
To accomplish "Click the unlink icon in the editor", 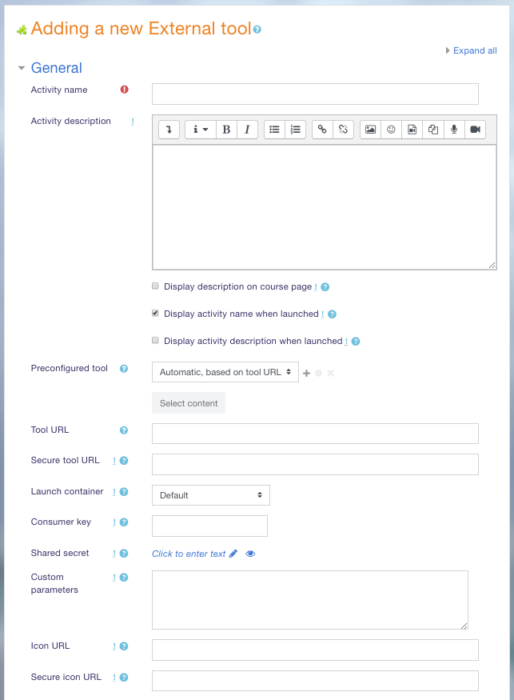I will click(x=343, y=130).
